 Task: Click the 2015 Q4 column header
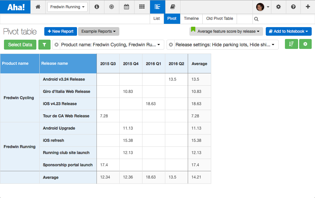tap(131, 64)
